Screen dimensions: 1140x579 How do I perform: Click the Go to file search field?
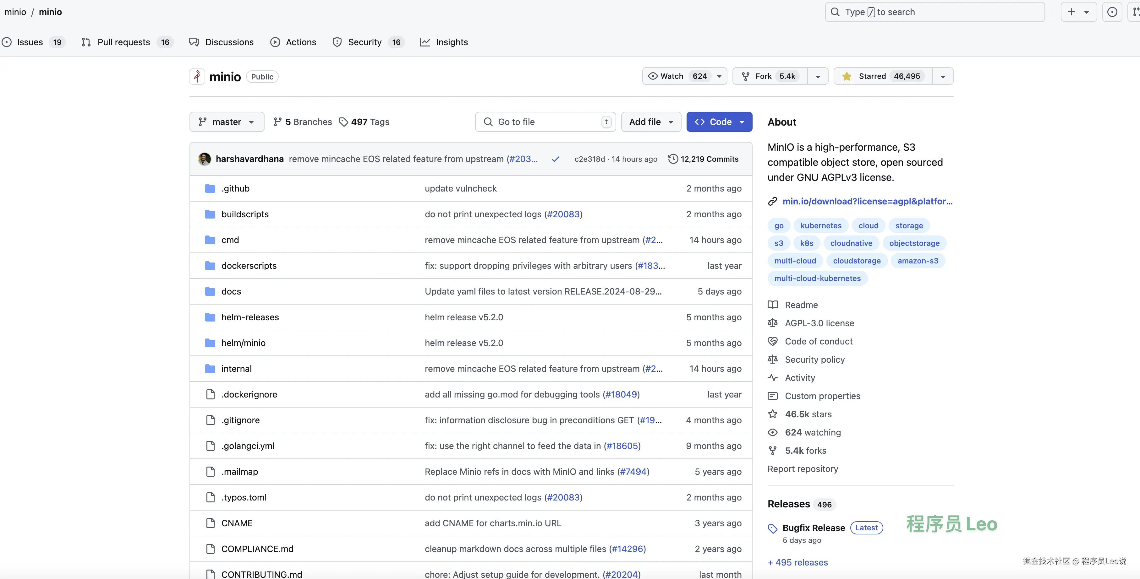[544, 122]
